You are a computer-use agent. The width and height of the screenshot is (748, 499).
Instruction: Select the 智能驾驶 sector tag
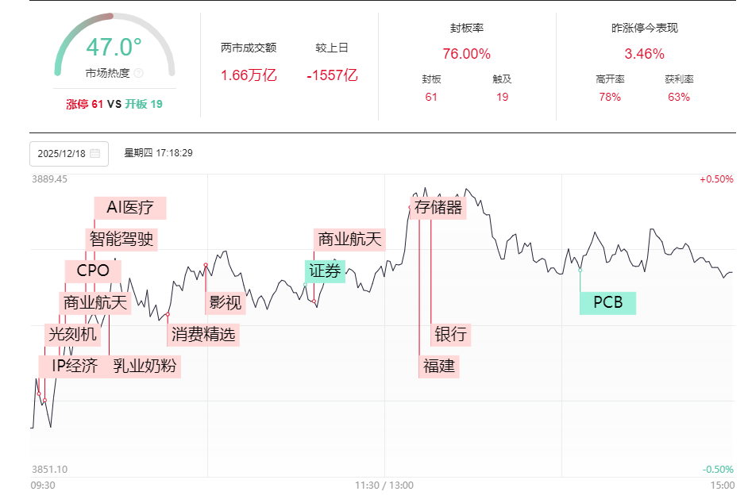tap(121, 239)
